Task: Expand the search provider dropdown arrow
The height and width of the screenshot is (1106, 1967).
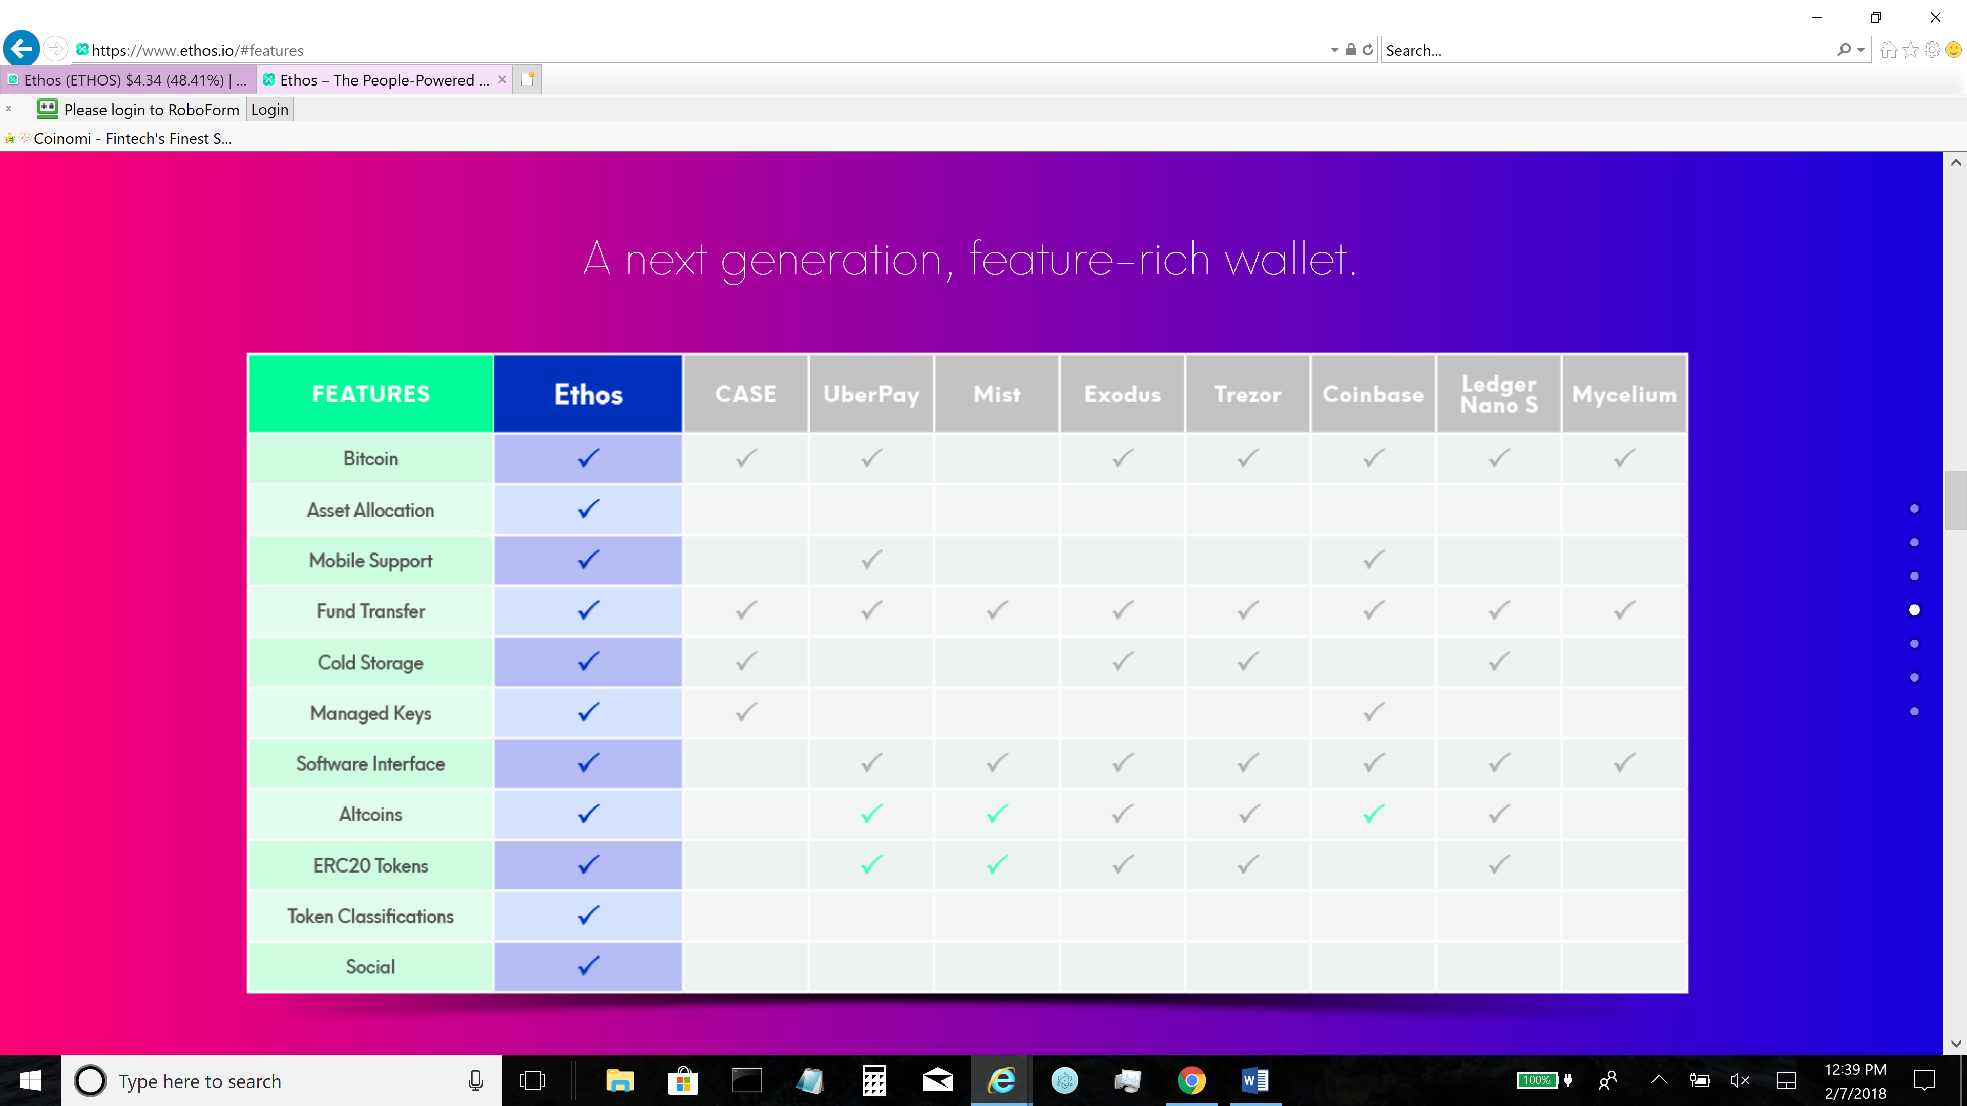Action: click(1861, 50)
